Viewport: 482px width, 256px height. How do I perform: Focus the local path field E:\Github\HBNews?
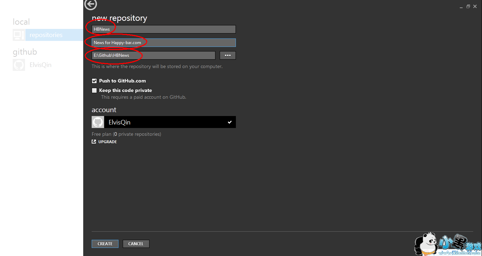tap(153, 55)
